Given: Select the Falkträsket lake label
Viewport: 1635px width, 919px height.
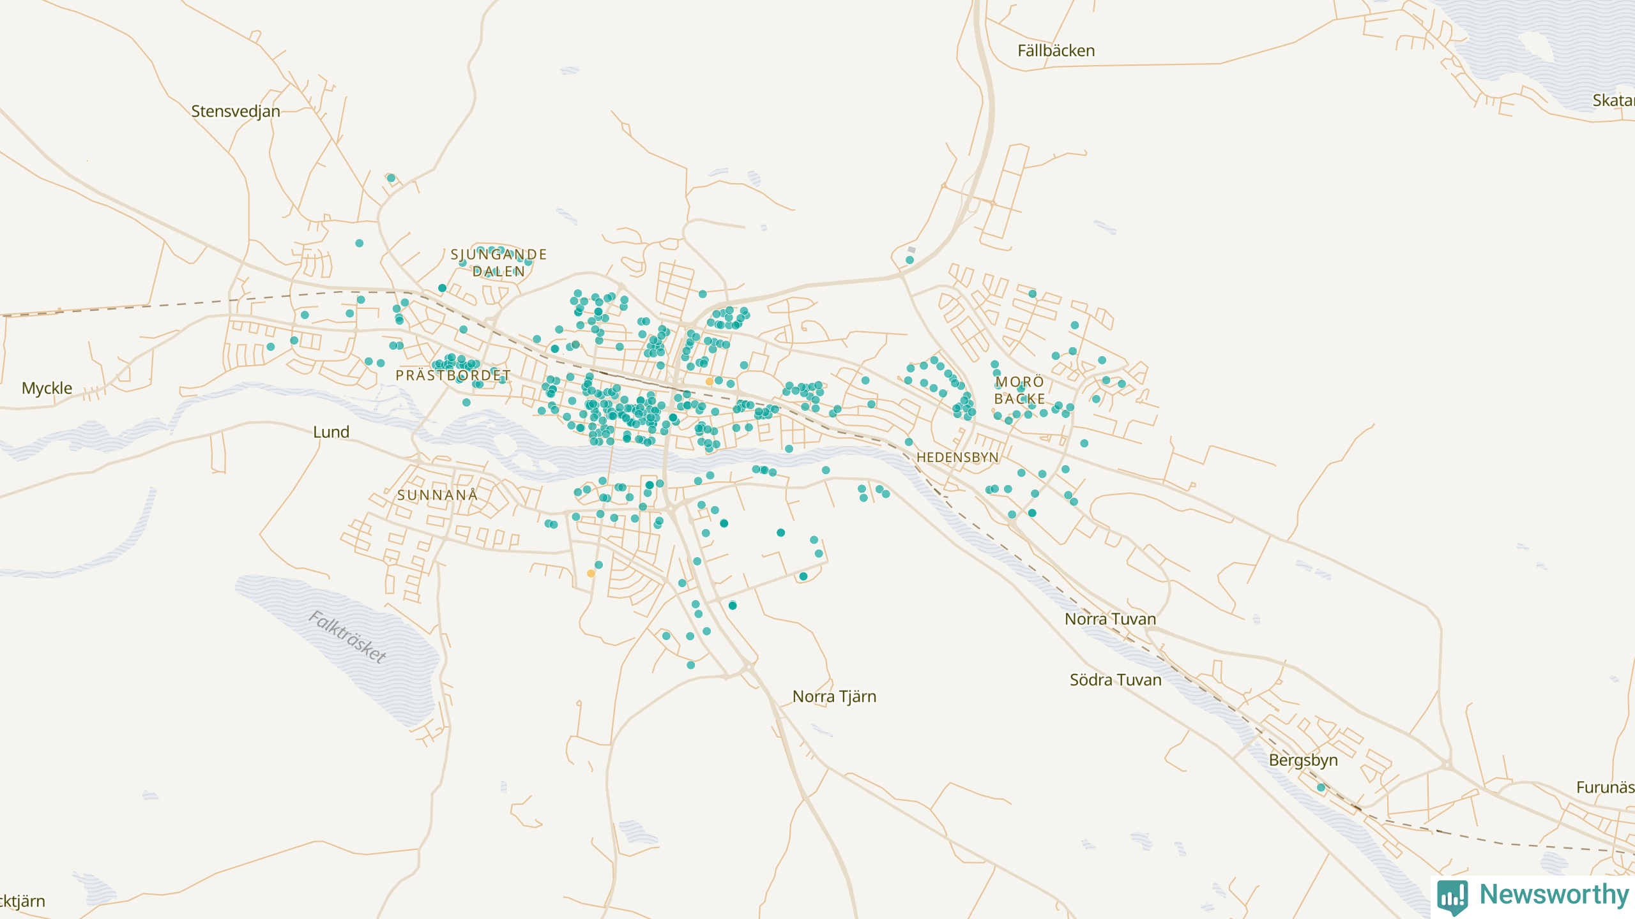Looking at the screenshot, I should 347,636.
